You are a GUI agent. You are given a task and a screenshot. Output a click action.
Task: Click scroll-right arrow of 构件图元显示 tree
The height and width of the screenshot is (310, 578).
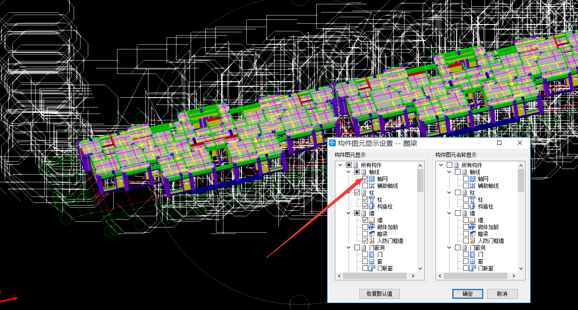[413, 276]
